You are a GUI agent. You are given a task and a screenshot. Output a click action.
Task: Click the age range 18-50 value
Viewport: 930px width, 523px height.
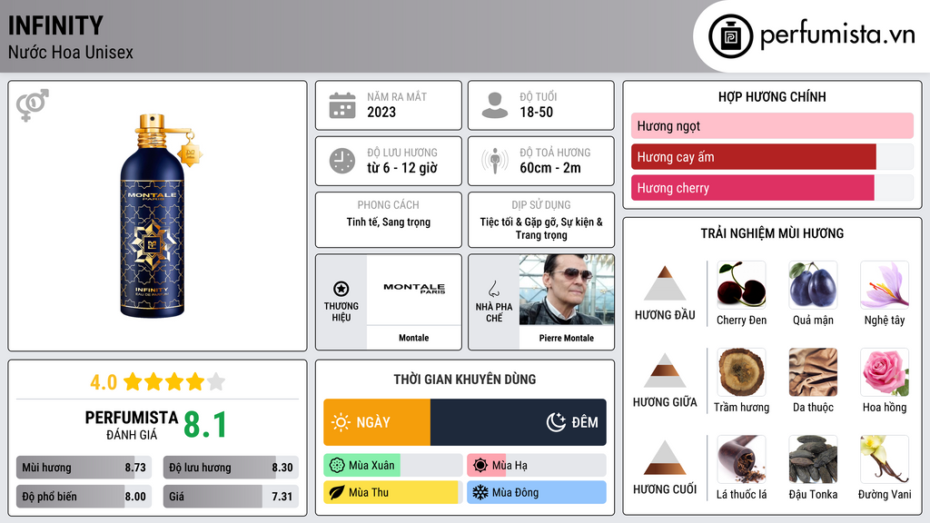537,112
